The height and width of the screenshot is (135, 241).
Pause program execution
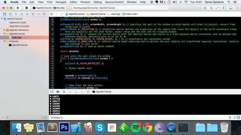tap(64, 91)
